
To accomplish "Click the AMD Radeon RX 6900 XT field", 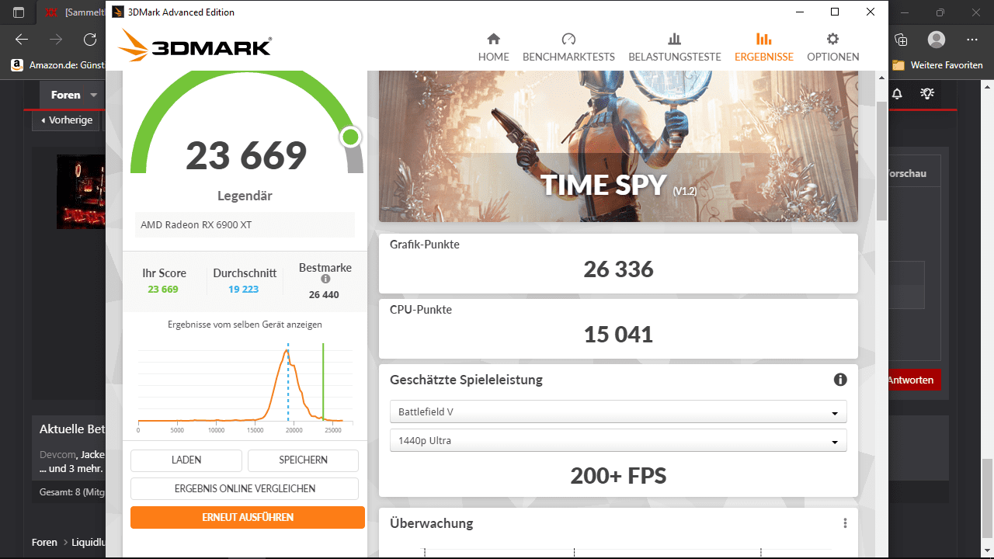I will click(245, 224).
